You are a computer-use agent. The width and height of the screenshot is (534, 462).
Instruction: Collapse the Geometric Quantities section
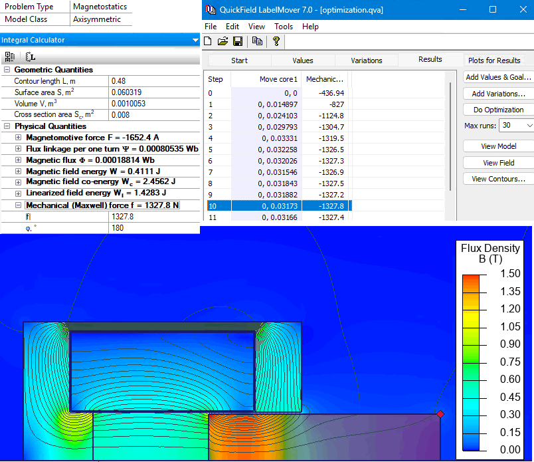click(7, 70)
